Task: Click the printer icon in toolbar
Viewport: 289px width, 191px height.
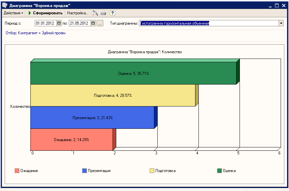Action: (103, 13)
